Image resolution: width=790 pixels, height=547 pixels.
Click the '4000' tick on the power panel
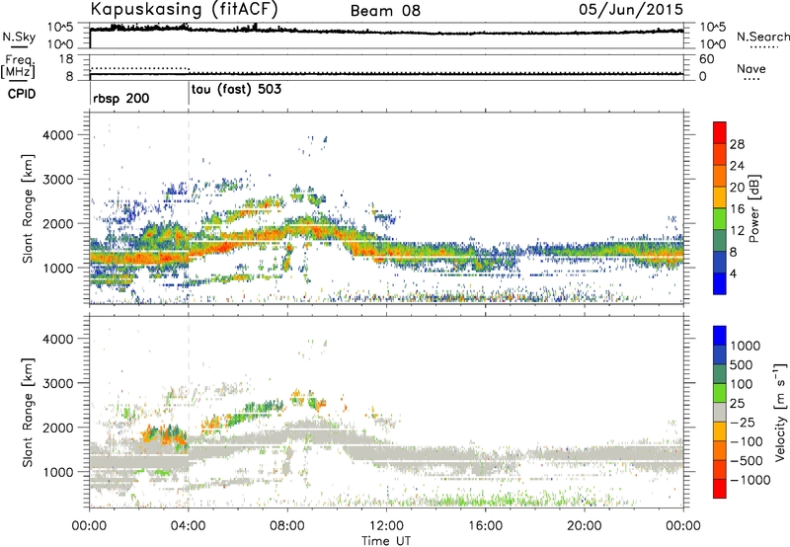pyautogui.click(x=58, y=135)
